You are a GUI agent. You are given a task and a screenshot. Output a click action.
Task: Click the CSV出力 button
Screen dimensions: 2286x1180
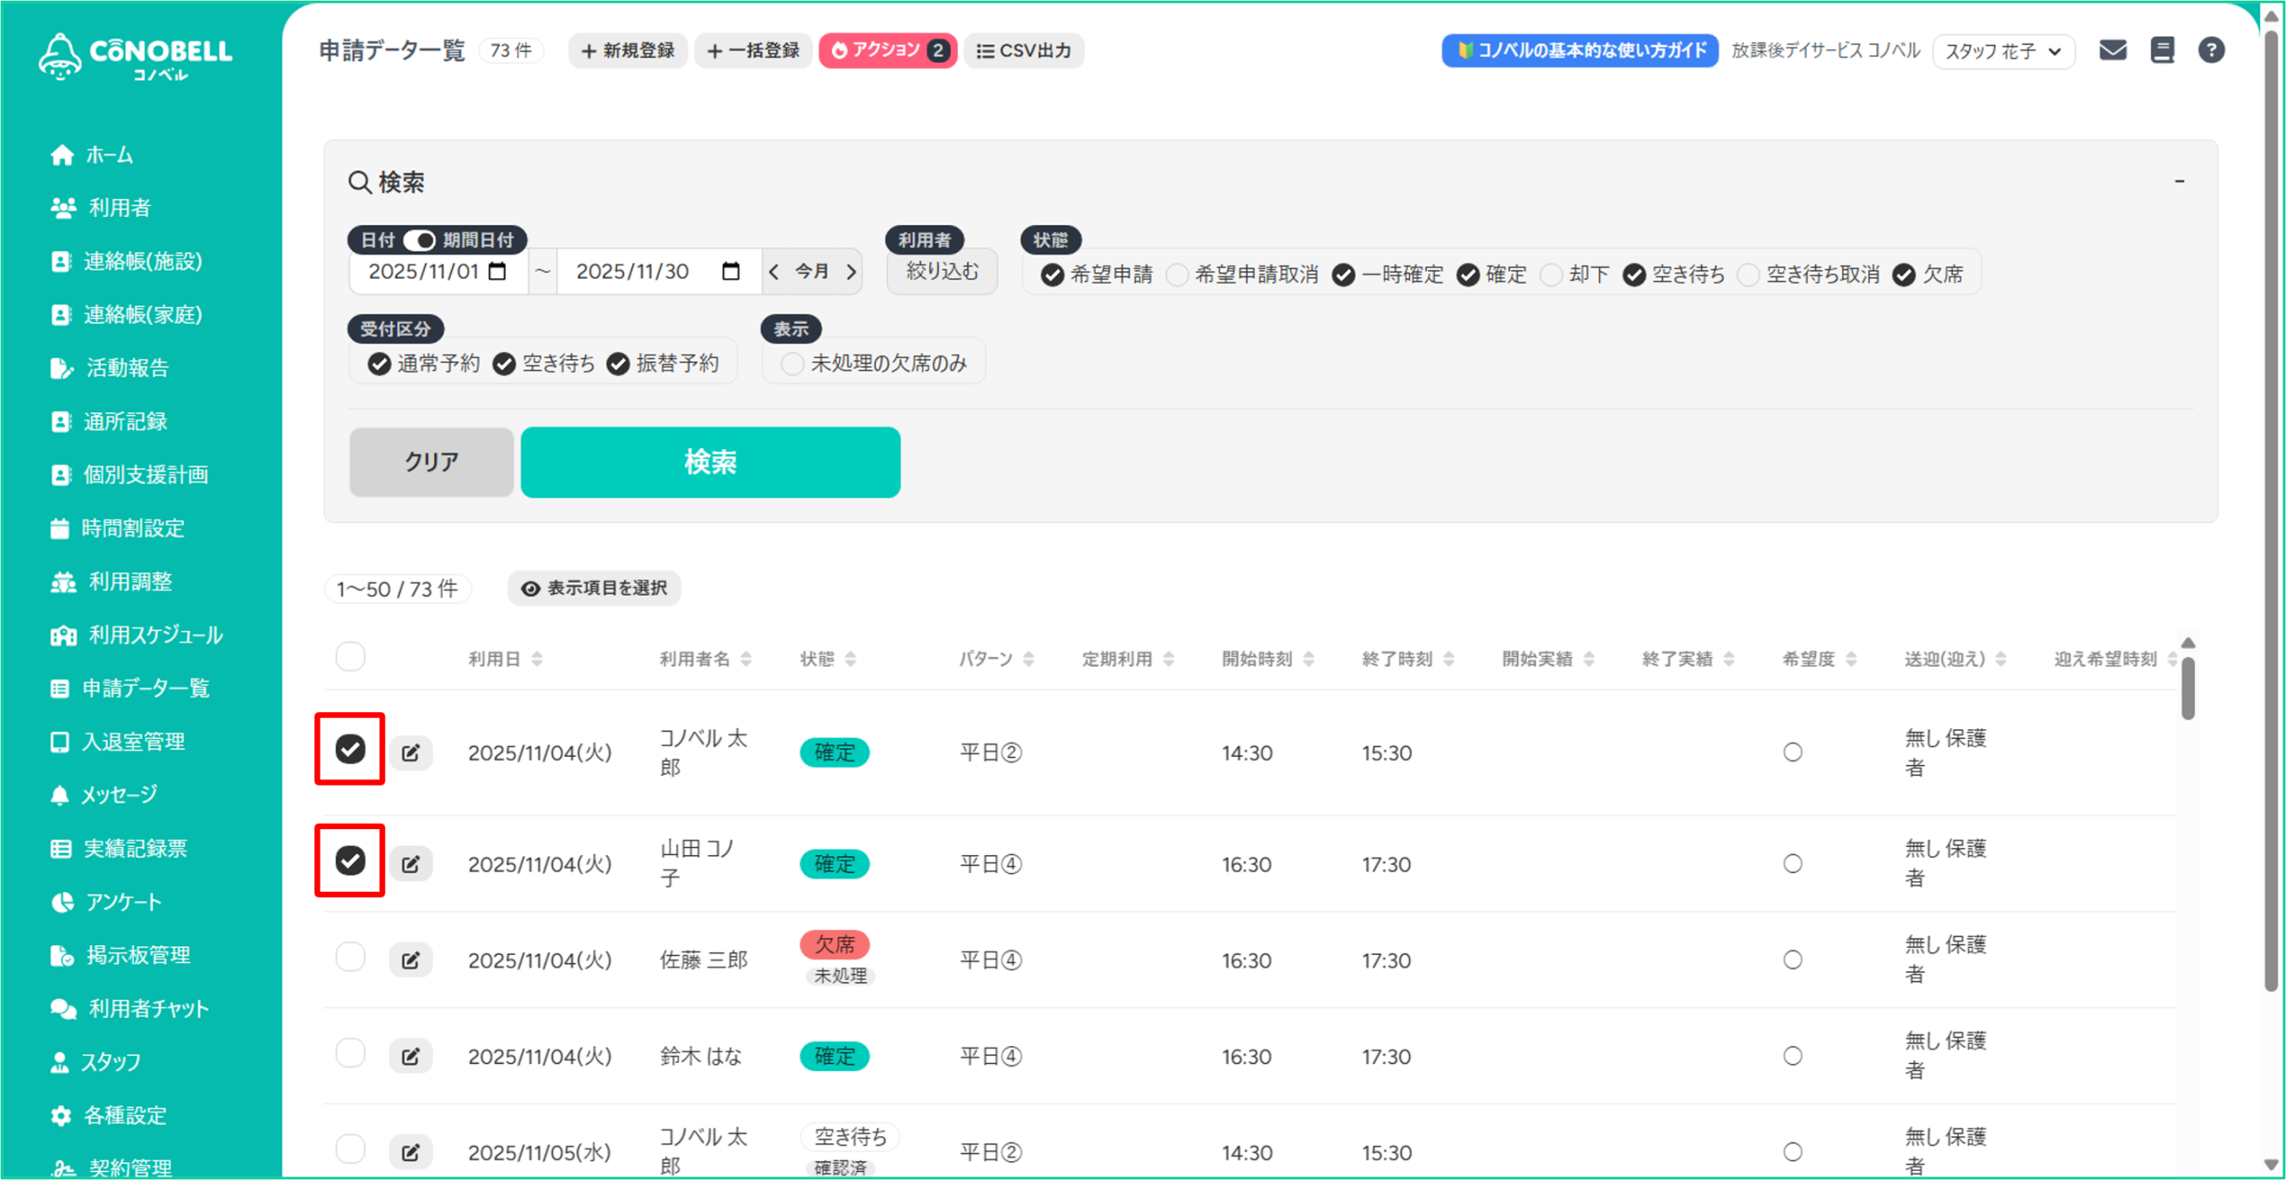coord(1024,51)
